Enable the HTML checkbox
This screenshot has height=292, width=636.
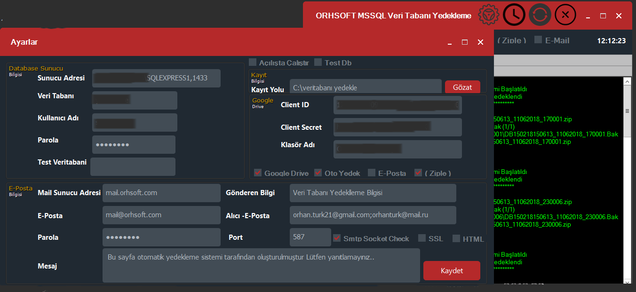tap(456, 238)
